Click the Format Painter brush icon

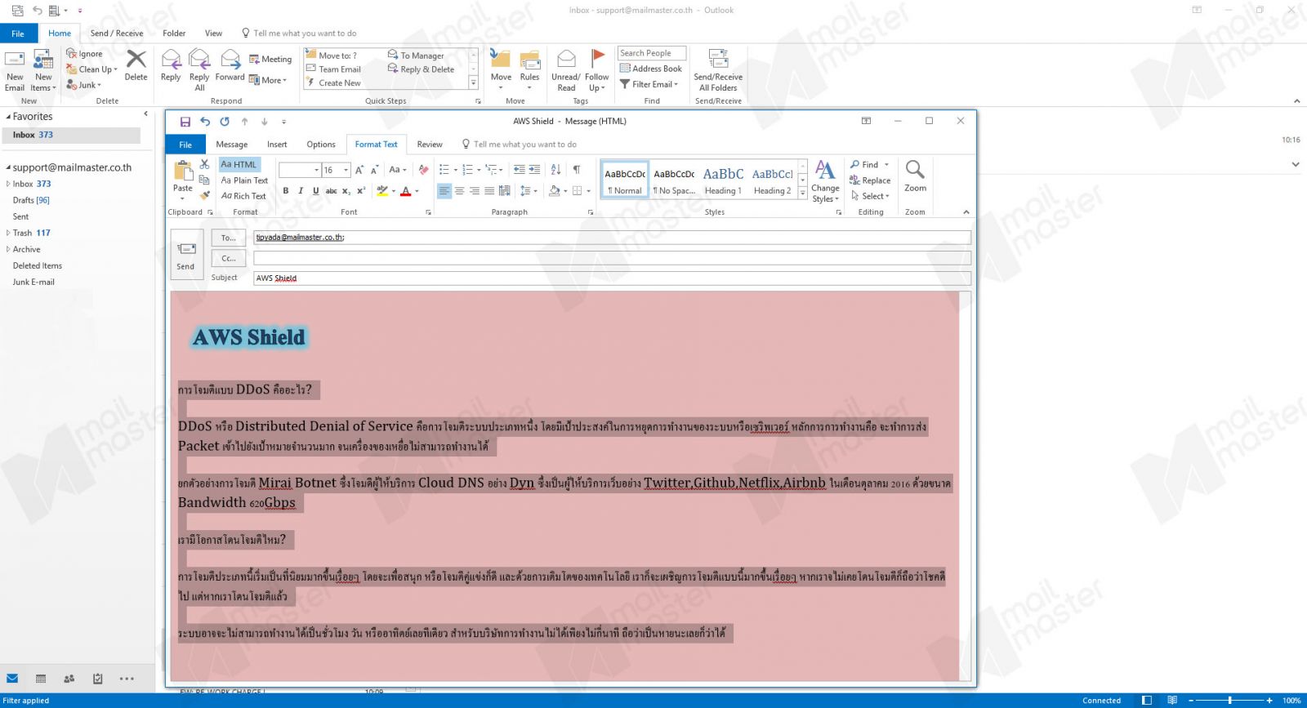pos(205,195)
